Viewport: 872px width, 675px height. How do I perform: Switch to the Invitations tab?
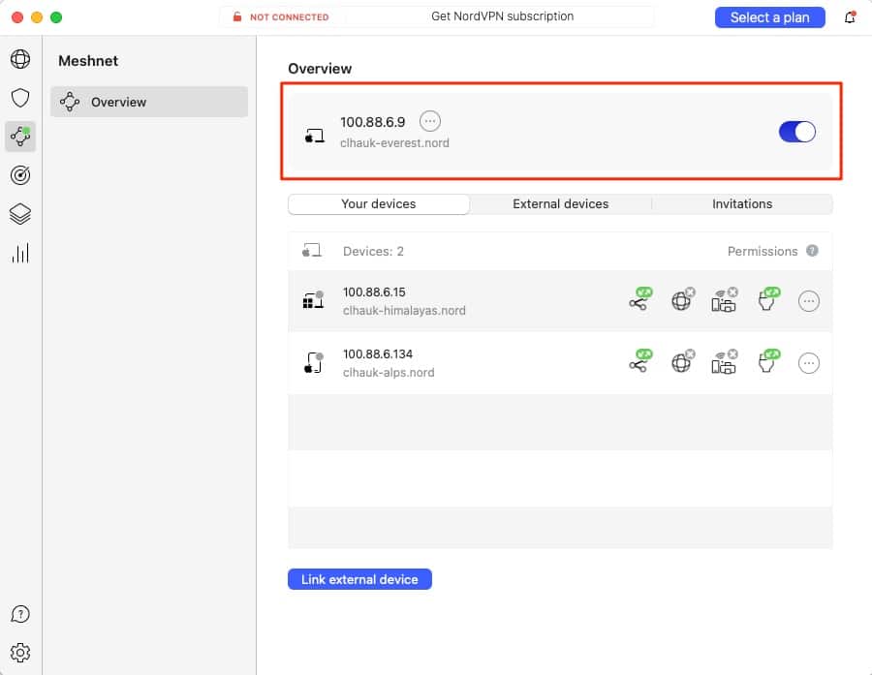(x=741, y=204)
